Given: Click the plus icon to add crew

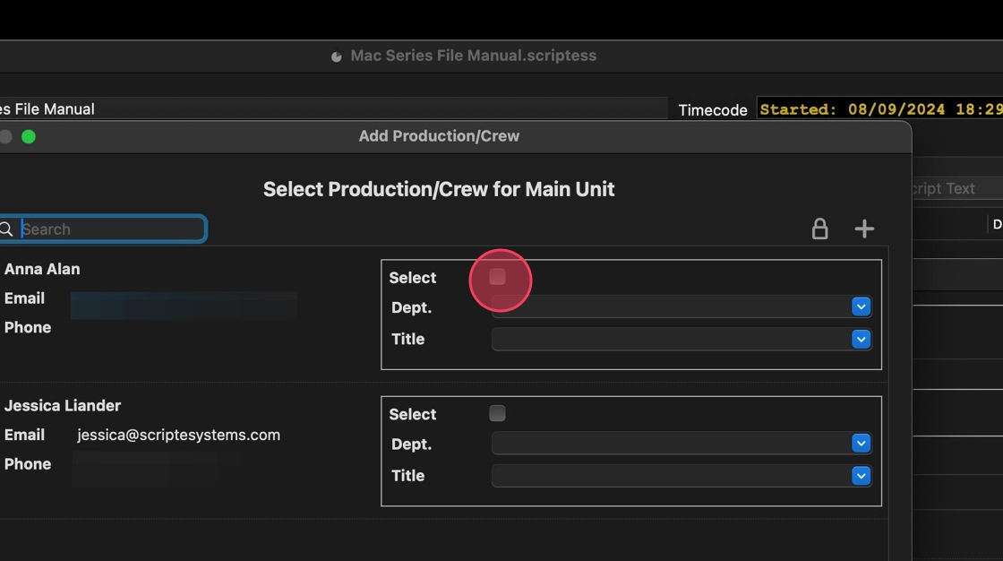Looking at the screenshot, I should point(864,229).
